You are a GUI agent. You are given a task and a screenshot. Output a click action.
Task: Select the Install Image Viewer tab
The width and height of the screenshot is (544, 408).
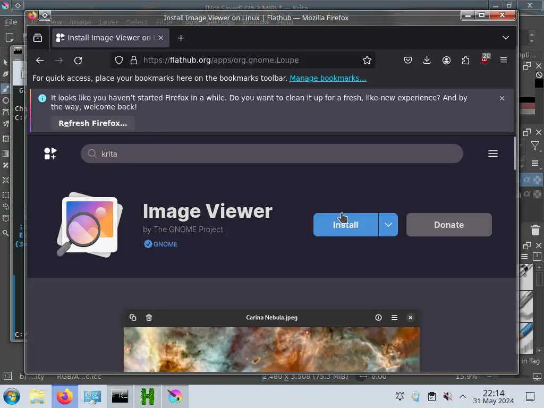(x=110, y=38)
